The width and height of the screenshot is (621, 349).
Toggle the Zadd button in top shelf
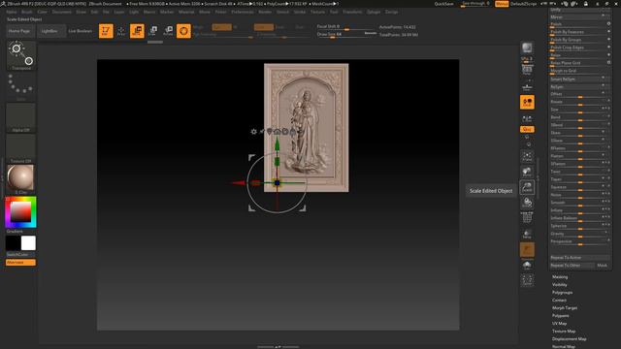tap(264, 27)
